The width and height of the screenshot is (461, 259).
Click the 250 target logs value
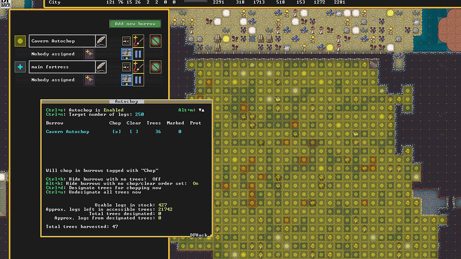pyautogui.click(x=139, y=114)
